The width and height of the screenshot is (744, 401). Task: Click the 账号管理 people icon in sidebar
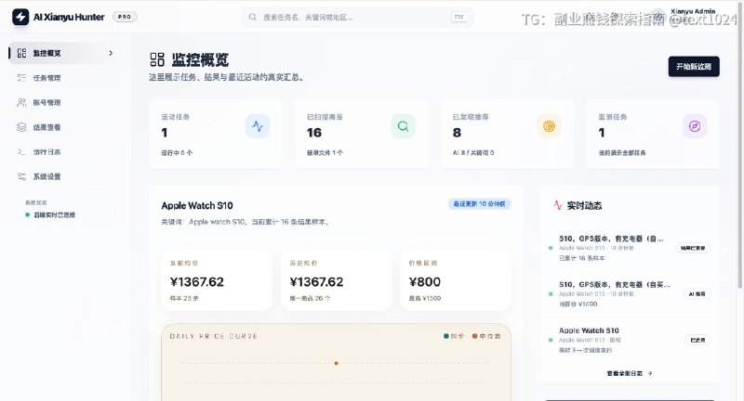click(21, 102)
